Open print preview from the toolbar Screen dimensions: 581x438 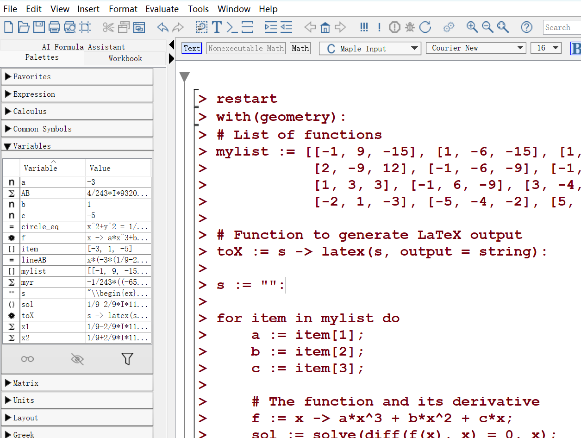(x=69, y=27)
